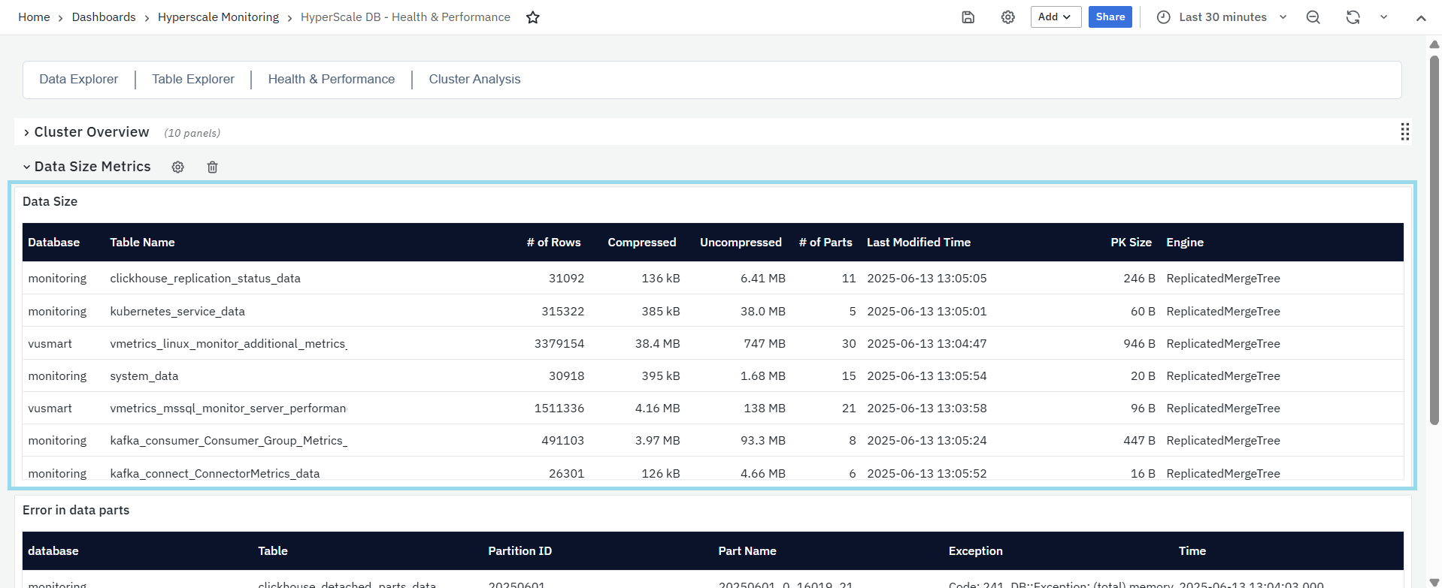The height and width of the screenshot is (588, 1442).
Task: Star this dashboard as favorite
Action: [x=533, y=17]
